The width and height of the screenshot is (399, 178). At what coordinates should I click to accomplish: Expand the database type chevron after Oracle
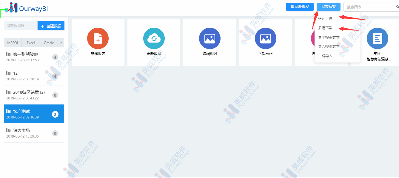tap(61, 43)
